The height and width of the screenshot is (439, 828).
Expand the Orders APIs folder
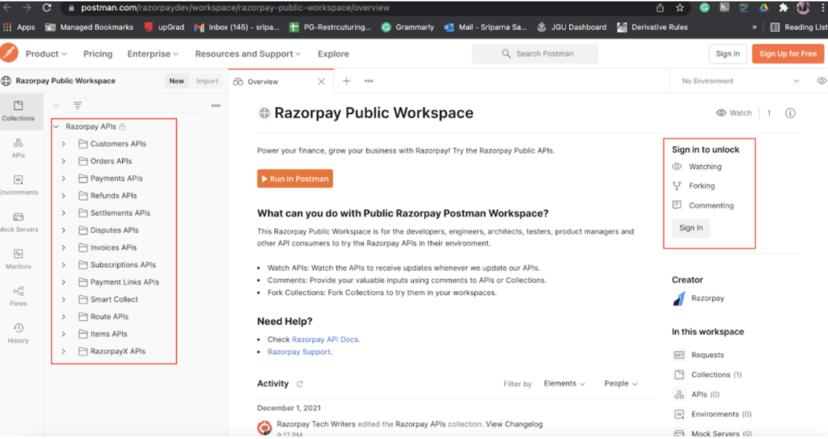click(x=63, y=161)
